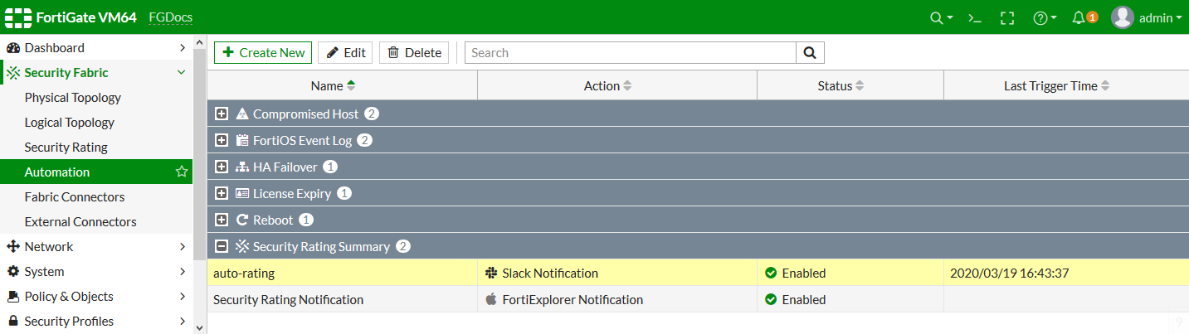Open Physical Topology page
The width and height of the screenshot is (1189, 334).
tap(73, 98)
